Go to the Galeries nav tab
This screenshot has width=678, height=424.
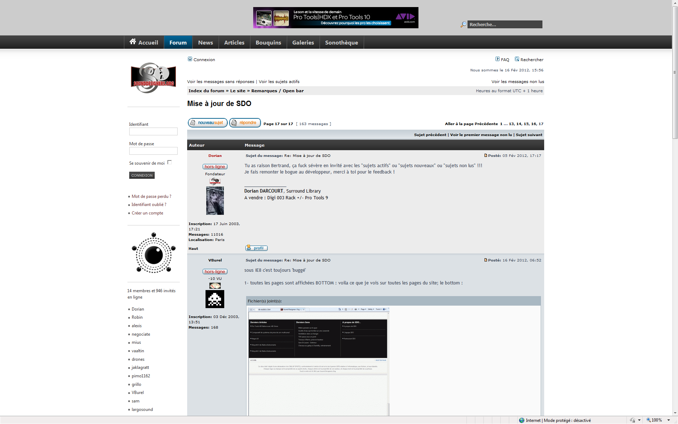coord(303,42)
